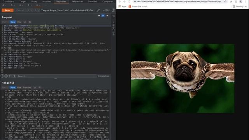Switch request view to Raw

13,22
